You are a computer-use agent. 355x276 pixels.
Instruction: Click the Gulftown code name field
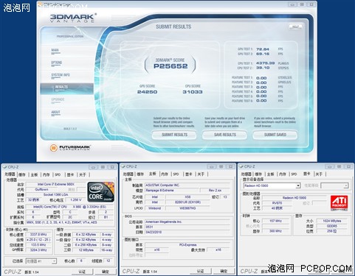point(41,190)
